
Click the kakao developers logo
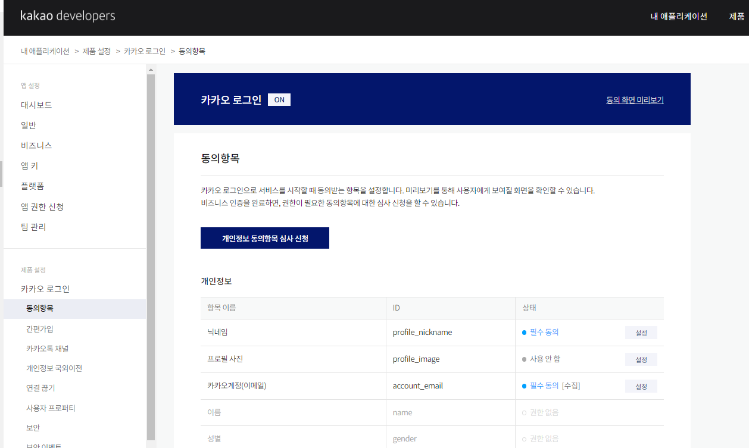click(68, 16)
